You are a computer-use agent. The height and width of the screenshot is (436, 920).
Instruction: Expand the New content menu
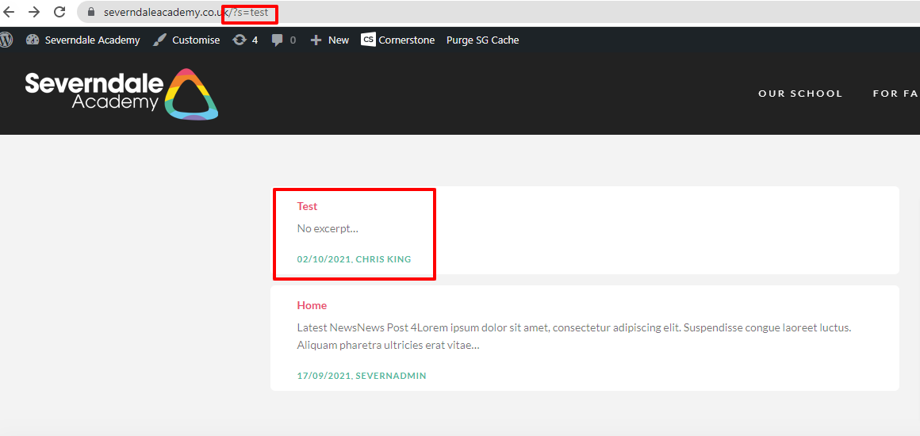[329, 40]
